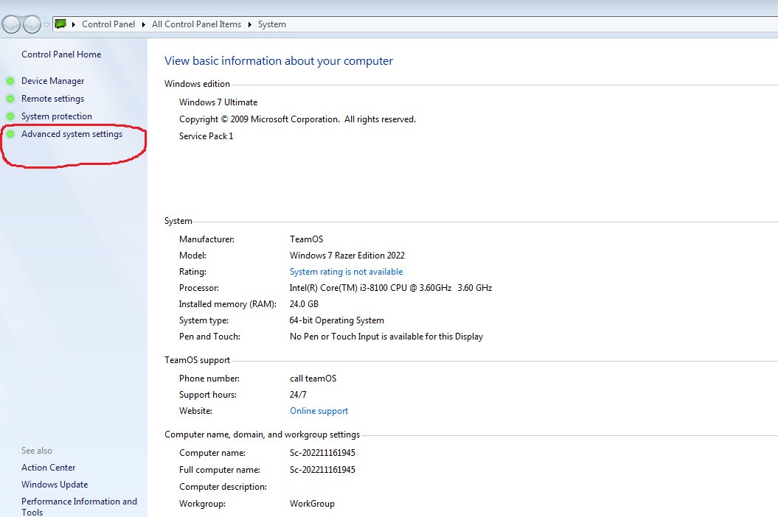Click the WorkGroup workgroup value
The height and width of the screenshot is (517, 778).
[x=312, y=504]
